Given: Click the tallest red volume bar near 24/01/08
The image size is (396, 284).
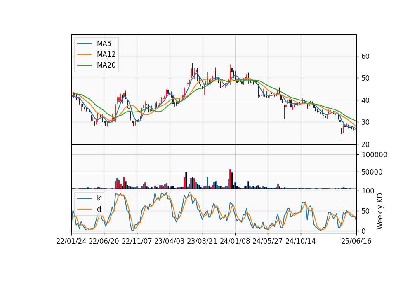Looking at the screenshot, I should coord(230,179).
